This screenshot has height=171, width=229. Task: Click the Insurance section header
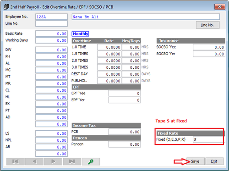191,41
